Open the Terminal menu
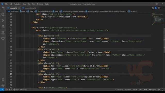 40,4
